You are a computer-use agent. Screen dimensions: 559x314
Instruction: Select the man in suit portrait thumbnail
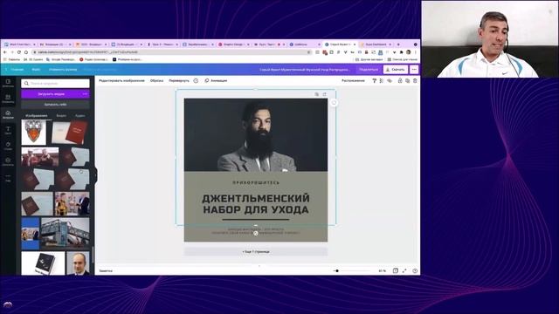(x=78, y=263)
